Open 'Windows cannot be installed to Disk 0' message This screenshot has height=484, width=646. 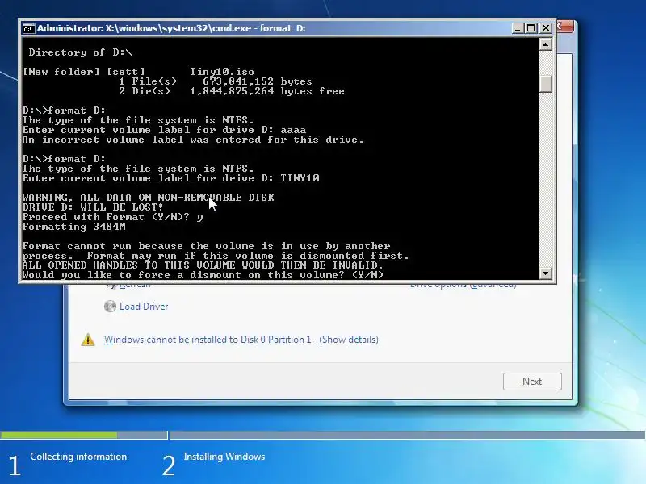pos(208,340)
